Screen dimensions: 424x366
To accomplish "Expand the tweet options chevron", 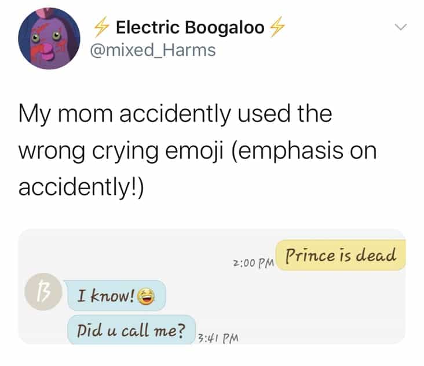I will click(401, 27).
